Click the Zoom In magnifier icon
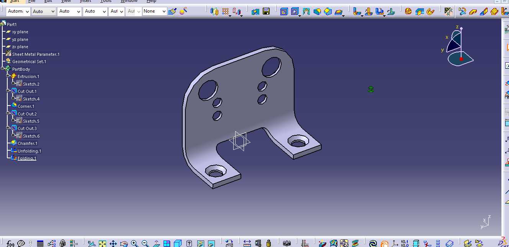 pos(134,243)
